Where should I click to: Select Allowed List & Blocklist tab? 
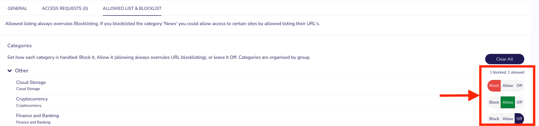(x=132, y=8)
